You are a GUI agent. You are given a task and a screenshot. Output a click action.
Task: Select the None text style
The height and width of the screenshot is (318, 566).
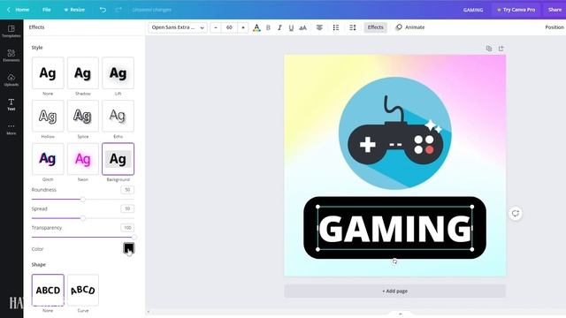48,72
